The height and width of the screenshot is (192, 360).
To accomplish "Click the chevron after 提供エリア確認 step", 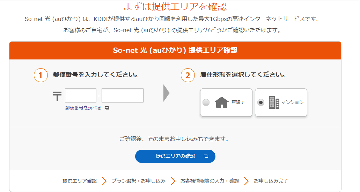I will coord(104,181).
